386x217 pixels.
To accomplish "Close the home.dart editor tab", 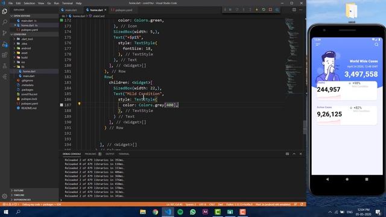I will [106, 10].
